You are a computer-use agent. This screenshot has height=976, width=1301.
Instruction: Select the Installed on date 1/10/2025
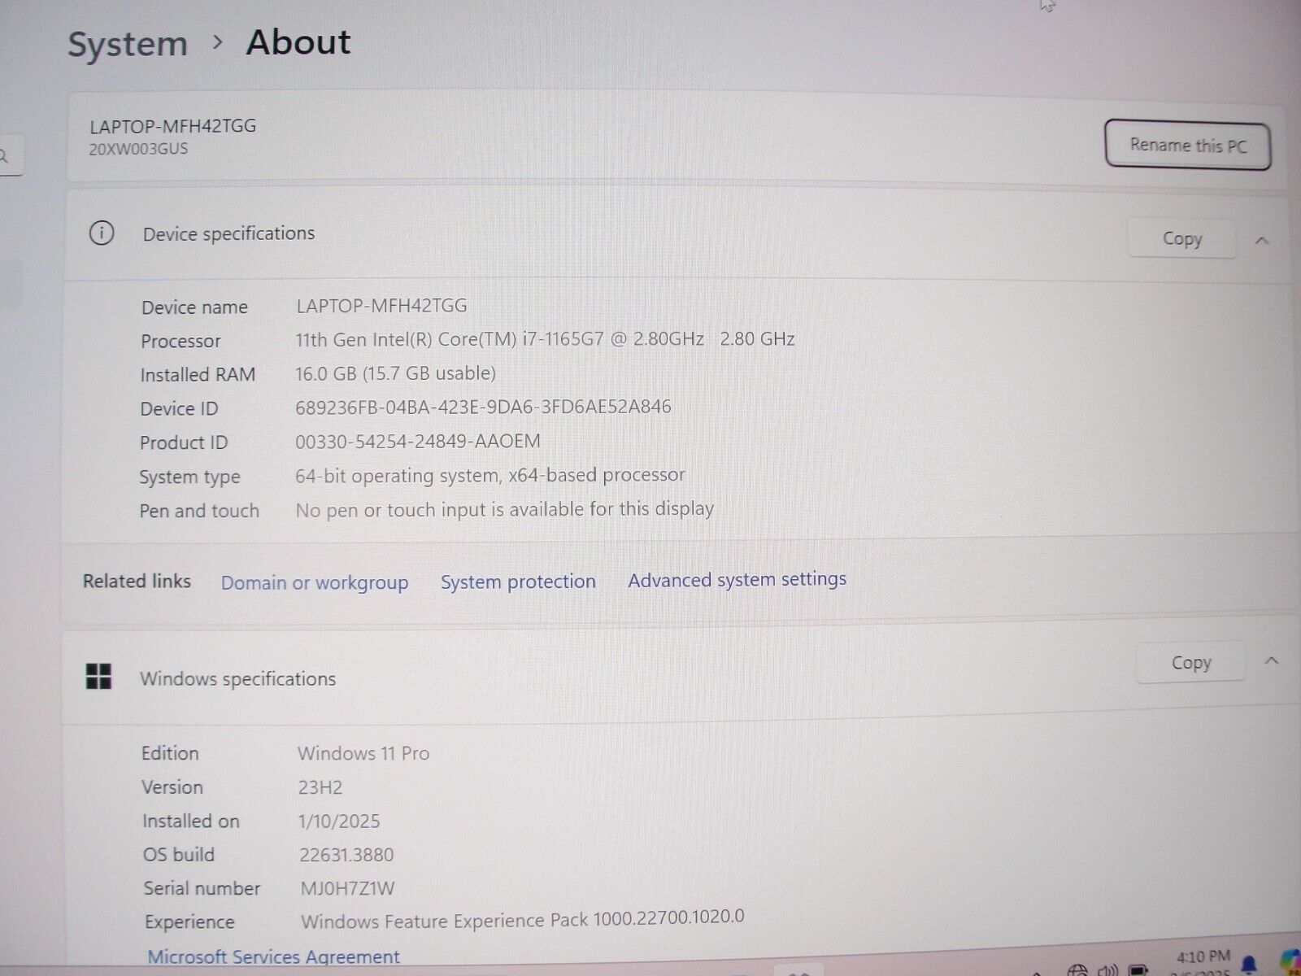pyautogui.click(x=339, y=821)
